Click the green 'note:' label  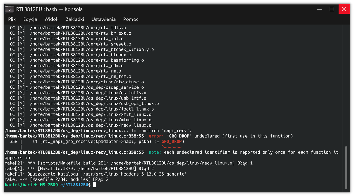click(x=155, y=152)
